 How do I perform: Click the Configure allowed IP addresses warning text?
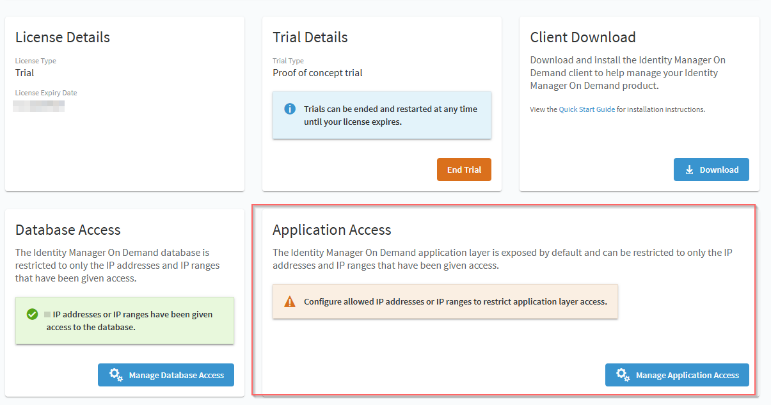[455, 301]
